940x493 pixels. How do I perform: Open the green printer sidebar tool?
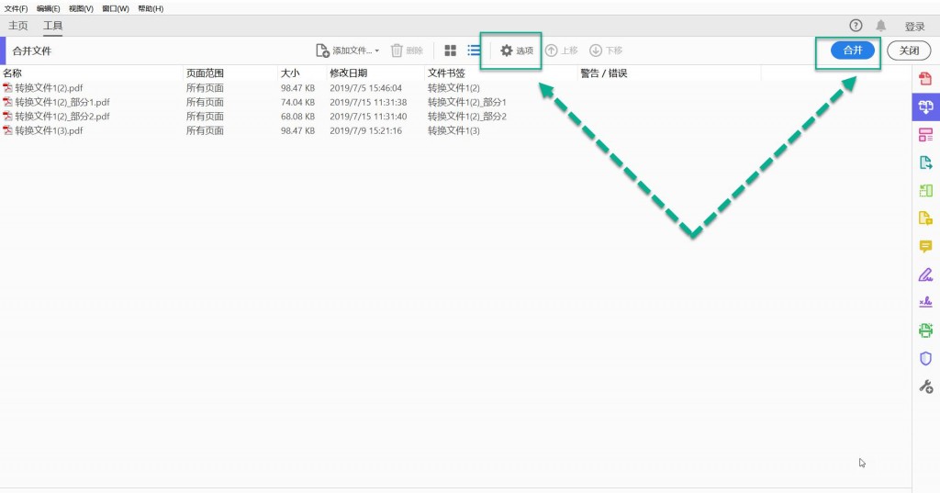925,331
